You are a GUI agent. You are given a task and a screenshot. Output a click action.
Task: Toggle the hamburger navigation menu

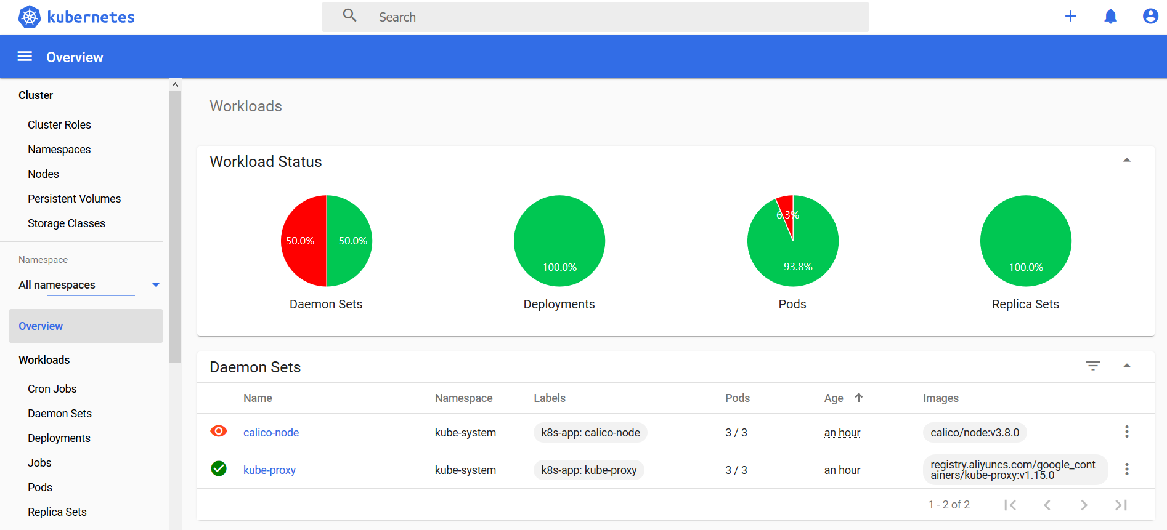coord(25,57)
